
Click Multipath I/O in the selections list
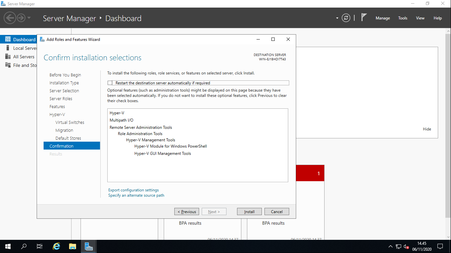click(x=121, y=120)
